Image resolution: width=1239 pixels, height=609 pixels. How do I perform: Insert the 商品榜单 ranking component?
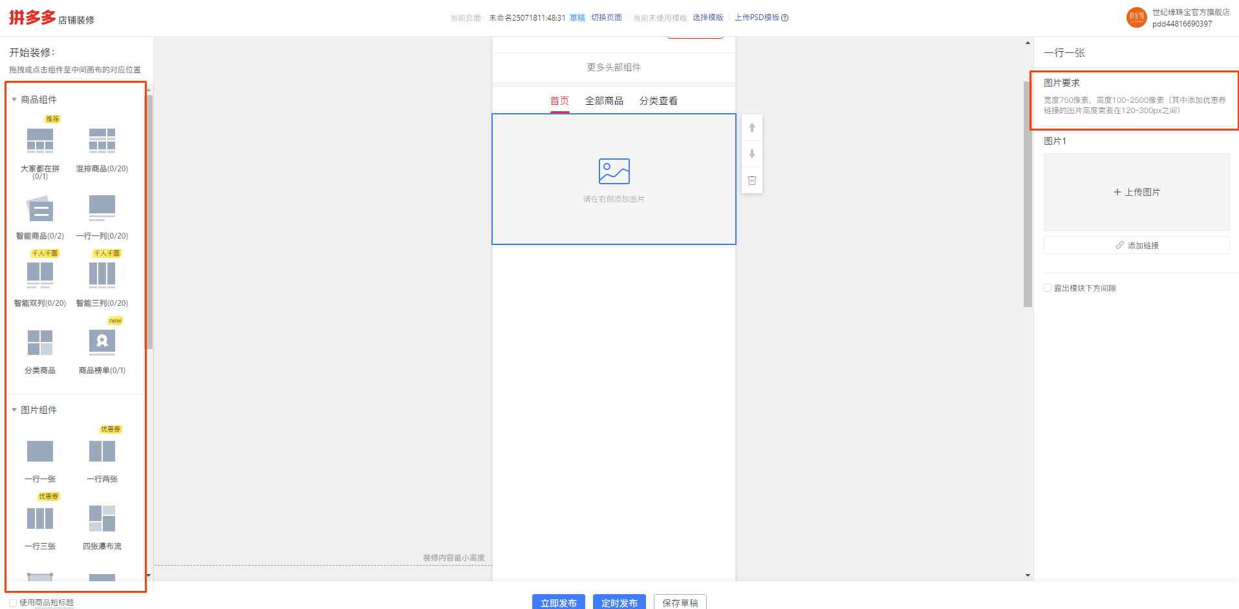(102, 343)
